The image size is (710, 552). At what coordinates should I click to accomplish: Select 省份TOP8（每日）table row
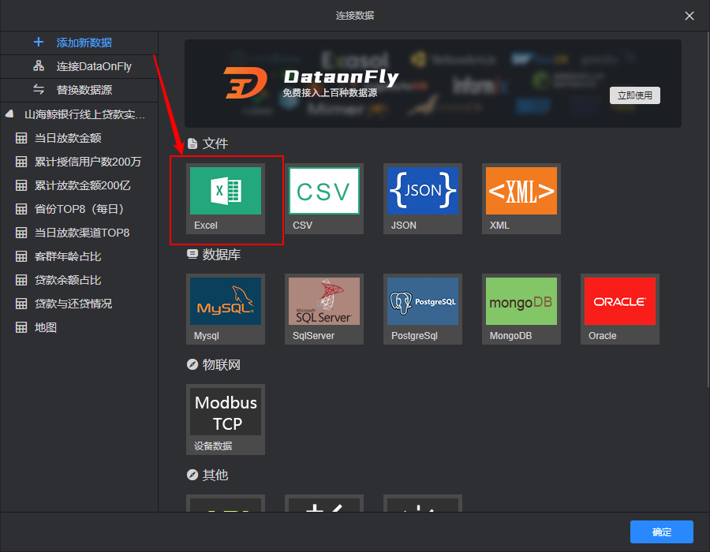tap(79, 209)
